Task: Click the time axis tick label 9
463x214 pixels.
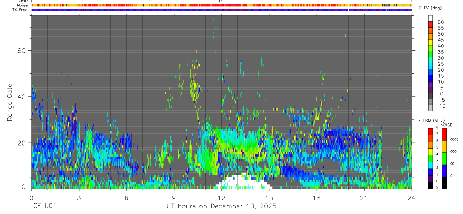Action: [x=174, y=197]
